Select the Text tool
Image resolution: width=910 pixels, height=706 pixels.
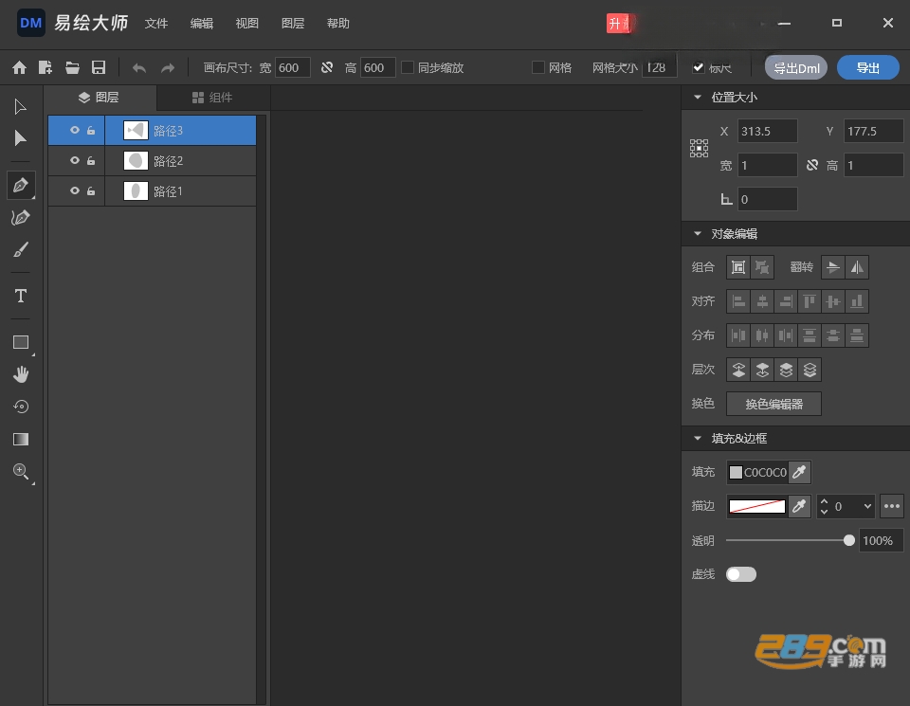(21, 296)
